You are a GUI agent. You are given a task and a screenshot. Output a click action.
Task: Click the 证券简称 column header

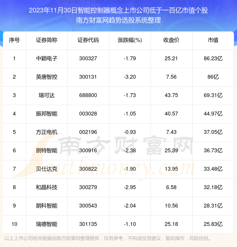pos(47,40)
